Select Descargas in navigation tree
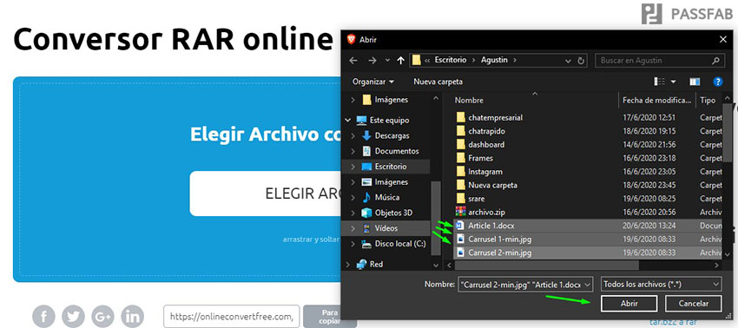 click(386, 135)
